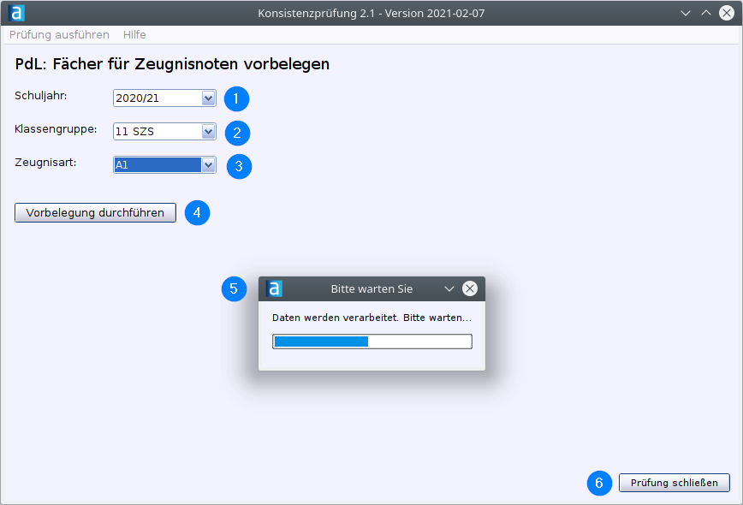Click the Prüfung schließen button
The image size is (743, 505).
[675, 483]
